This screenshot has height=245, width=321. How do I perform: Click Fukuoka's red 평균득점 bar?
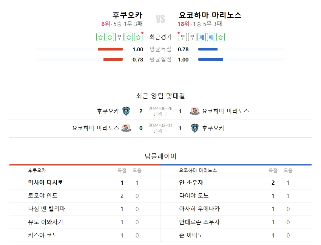tap(110, 49)
